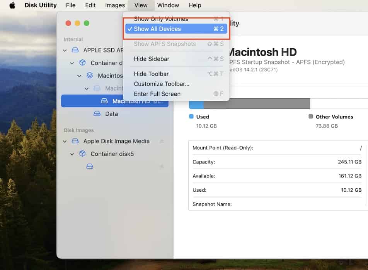Open the Images menu in the menu bar

(x=115, y=5)
